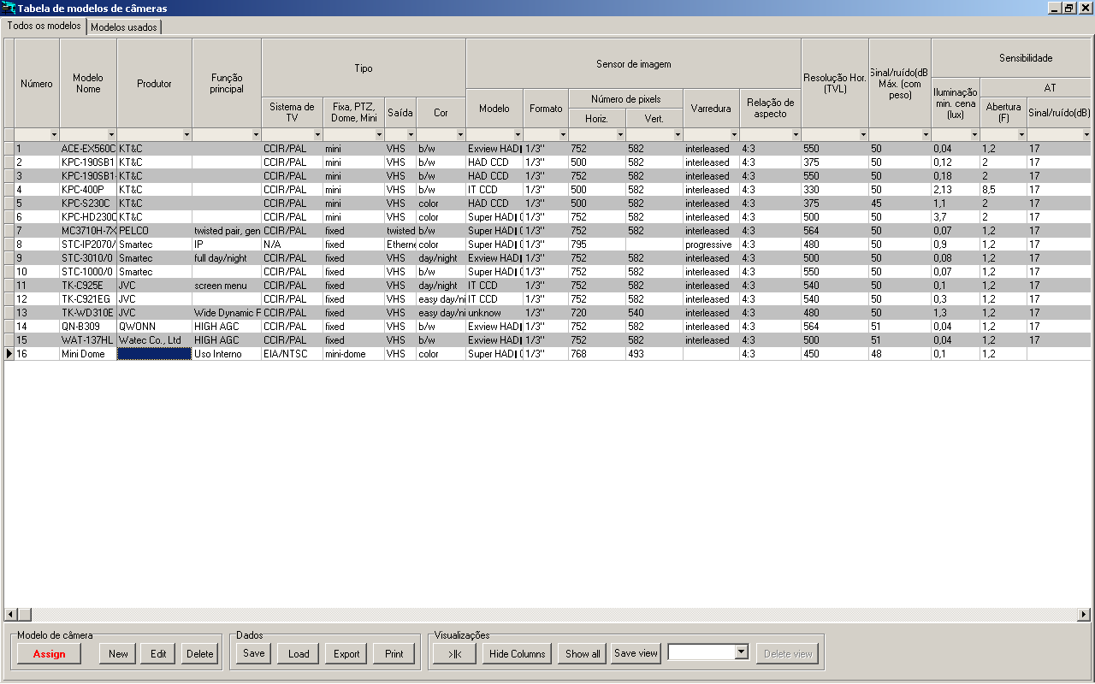Open the saved views combo box
This screenshot has height=684, width=1095.
click(x=742, y=652)
